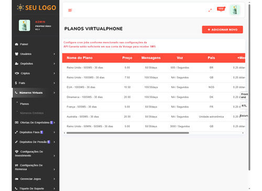Click the Nome do Plano column header
This screenshot has width=262, height=191.
point(80,58)
